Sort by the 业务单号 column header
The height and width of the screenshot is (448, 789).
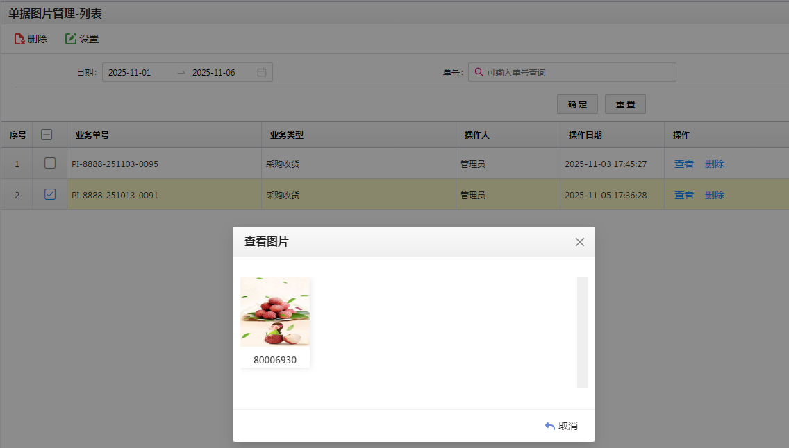tap(92, 135)
